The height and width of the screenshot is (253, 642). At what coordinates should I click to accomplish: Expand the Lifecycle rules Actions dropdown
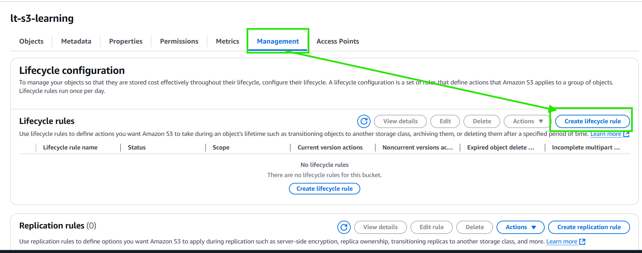527,121
